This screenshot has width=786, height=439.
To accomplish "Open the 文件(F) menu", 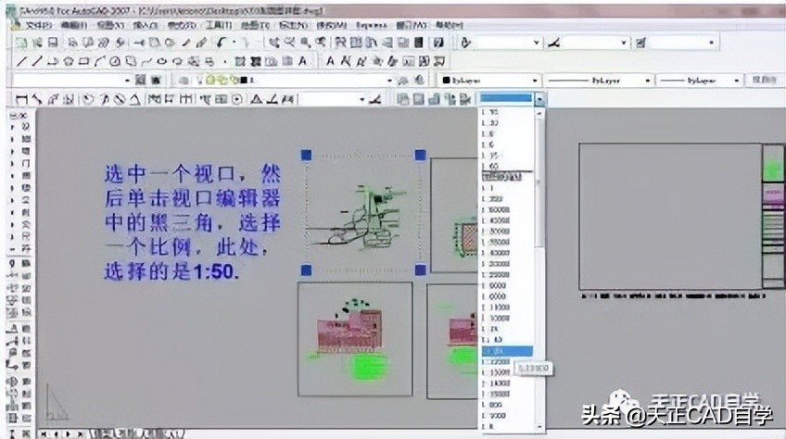I will (38, 26).
